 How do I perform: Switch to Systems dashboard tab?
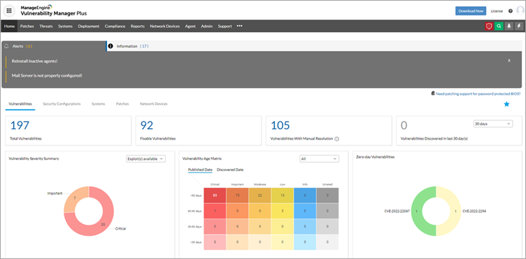pos(99,104)
